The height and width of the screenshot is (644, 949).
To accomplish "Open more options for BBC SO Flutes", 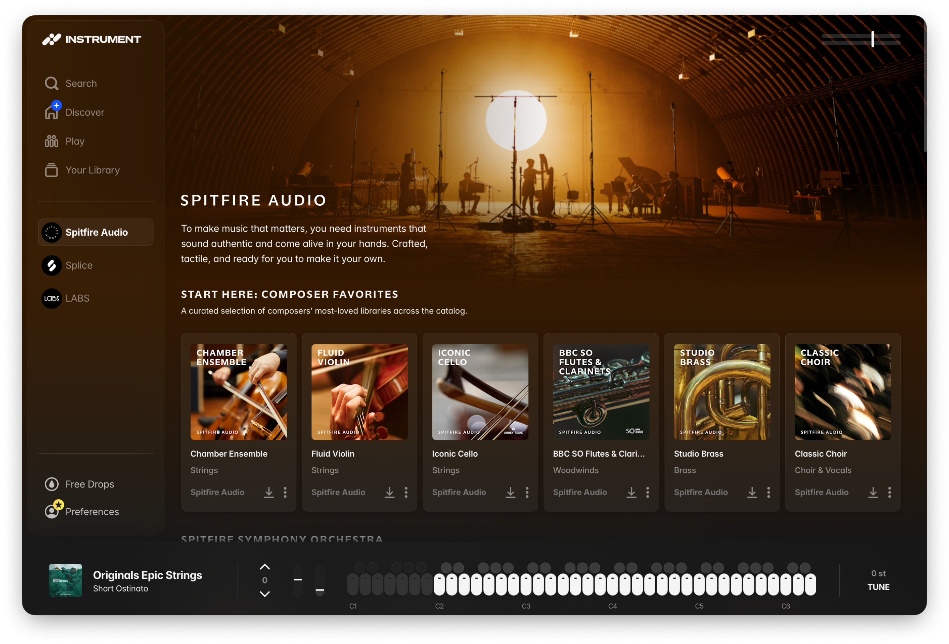I will pos(648,492).
